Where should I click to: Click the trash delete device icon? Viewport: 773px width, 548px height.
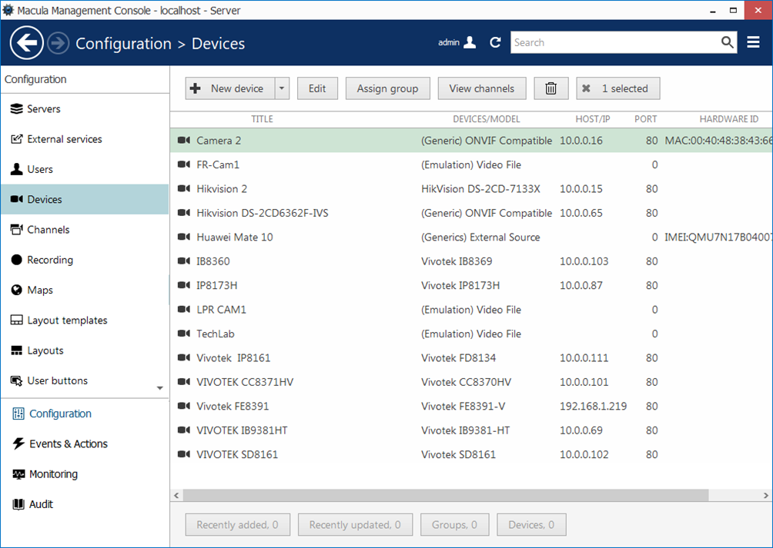tap(551, 88)
